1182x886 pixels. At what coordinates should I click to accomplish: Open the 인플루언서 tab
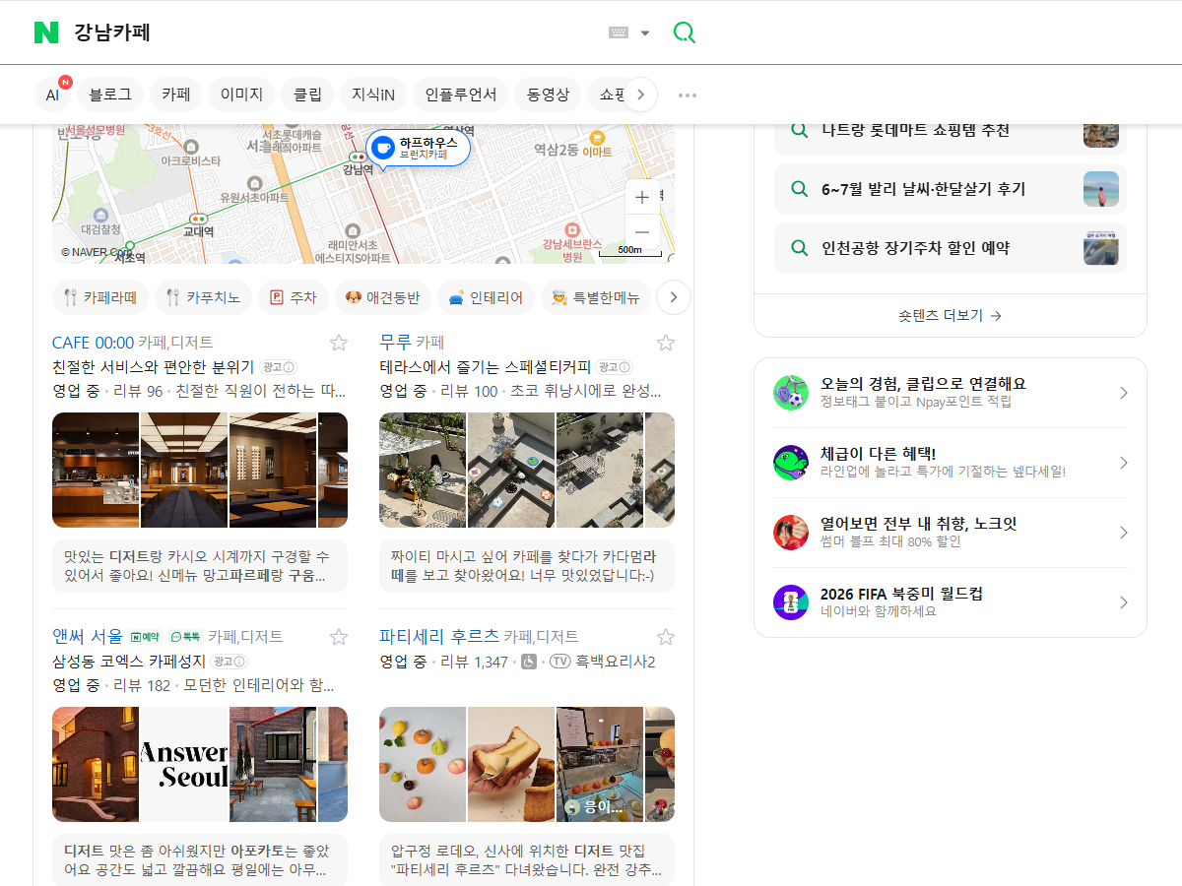tap(460, 95)
